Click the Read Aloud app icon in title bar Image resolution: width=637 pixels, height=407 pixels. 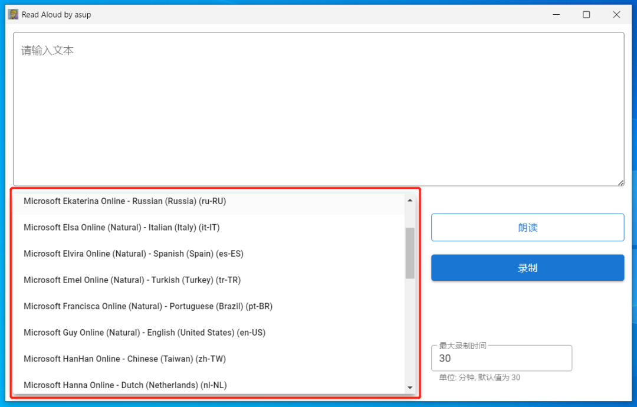(x=13, y=15)
